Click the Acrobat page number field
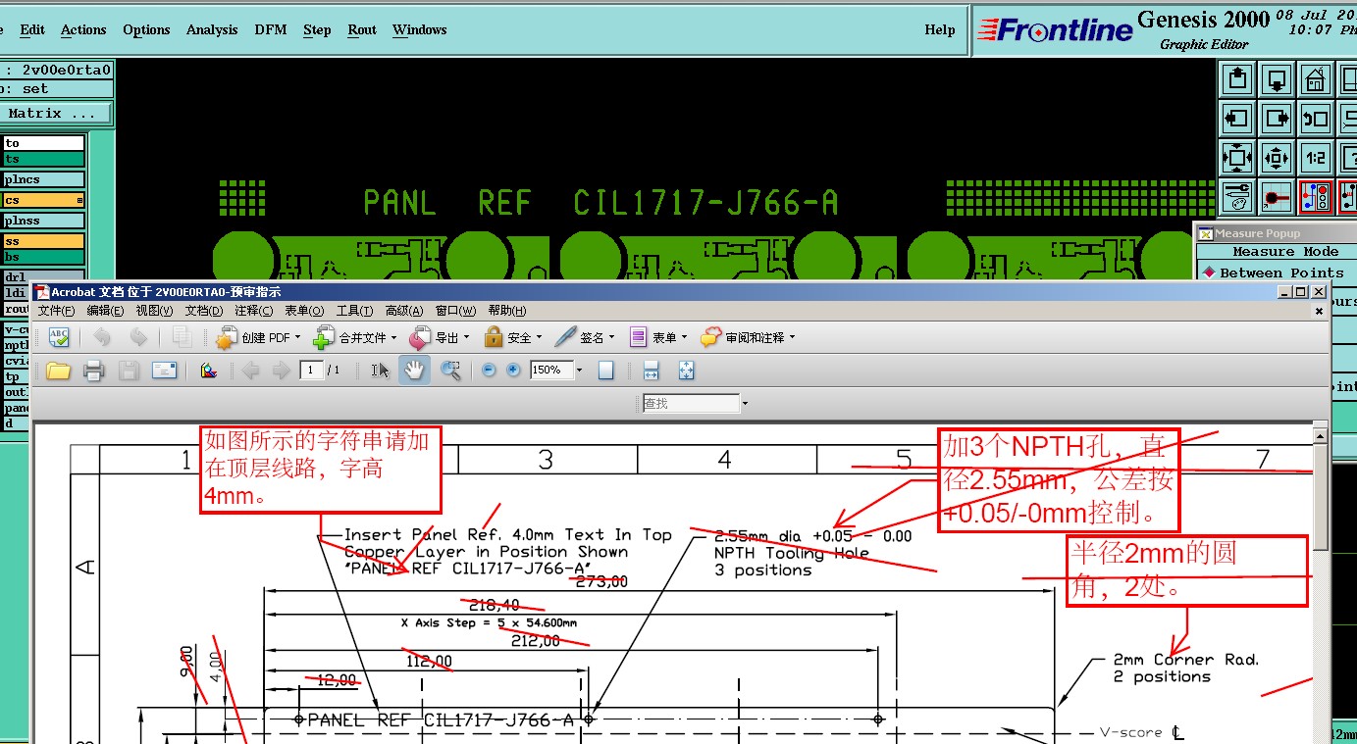The height and width of the screenshot is (744, 1357). pos(312,371)
